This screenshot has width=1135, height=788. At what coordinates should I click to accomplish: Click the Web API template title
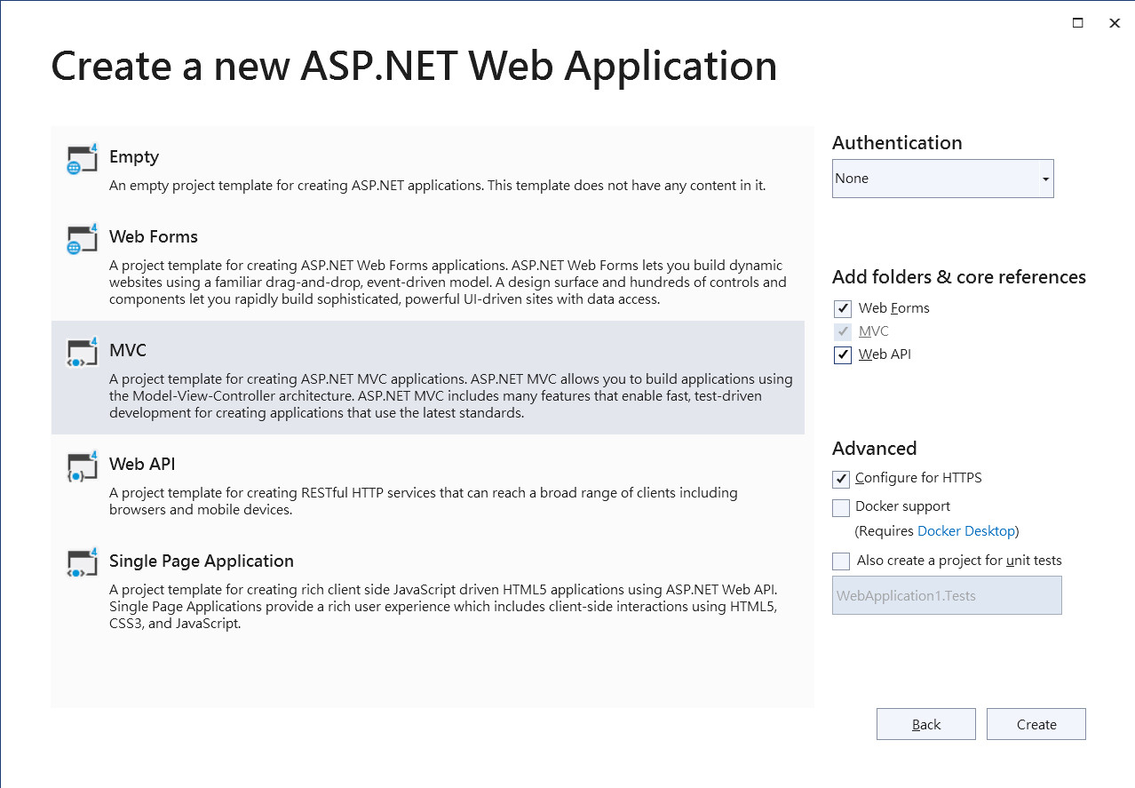[142, 464]
